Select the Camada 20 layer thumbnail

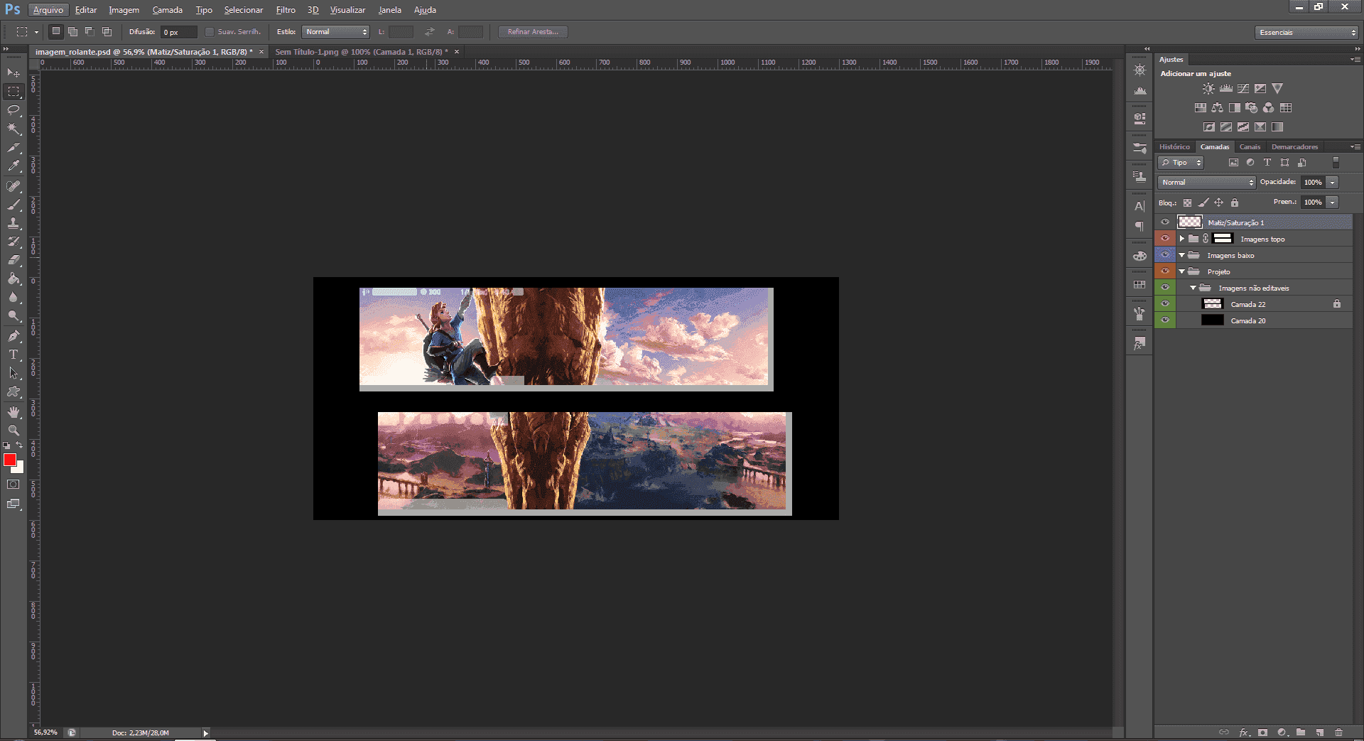click(x=1212, y=320)
